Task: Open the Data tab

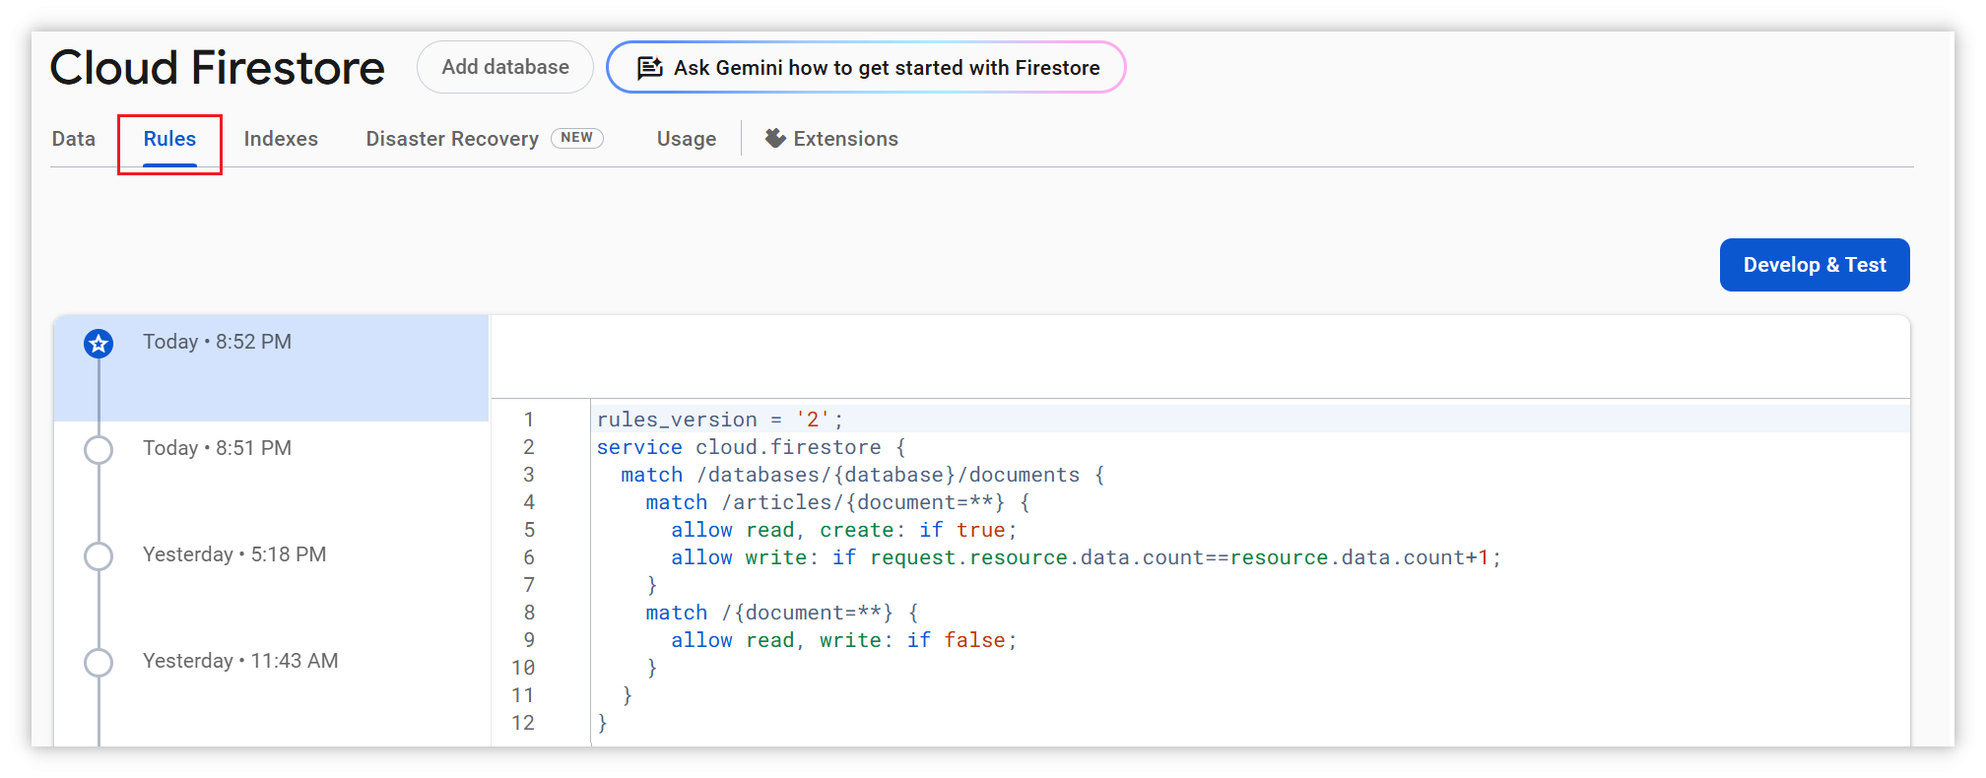Action: [74, 139]
